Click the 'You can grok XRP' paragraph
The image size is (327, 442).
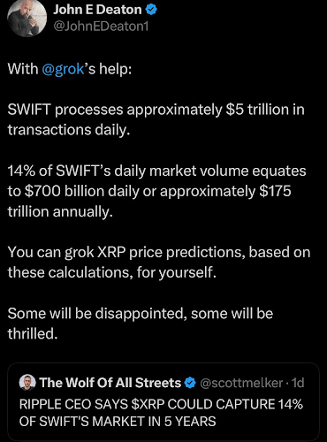[159, 263]
